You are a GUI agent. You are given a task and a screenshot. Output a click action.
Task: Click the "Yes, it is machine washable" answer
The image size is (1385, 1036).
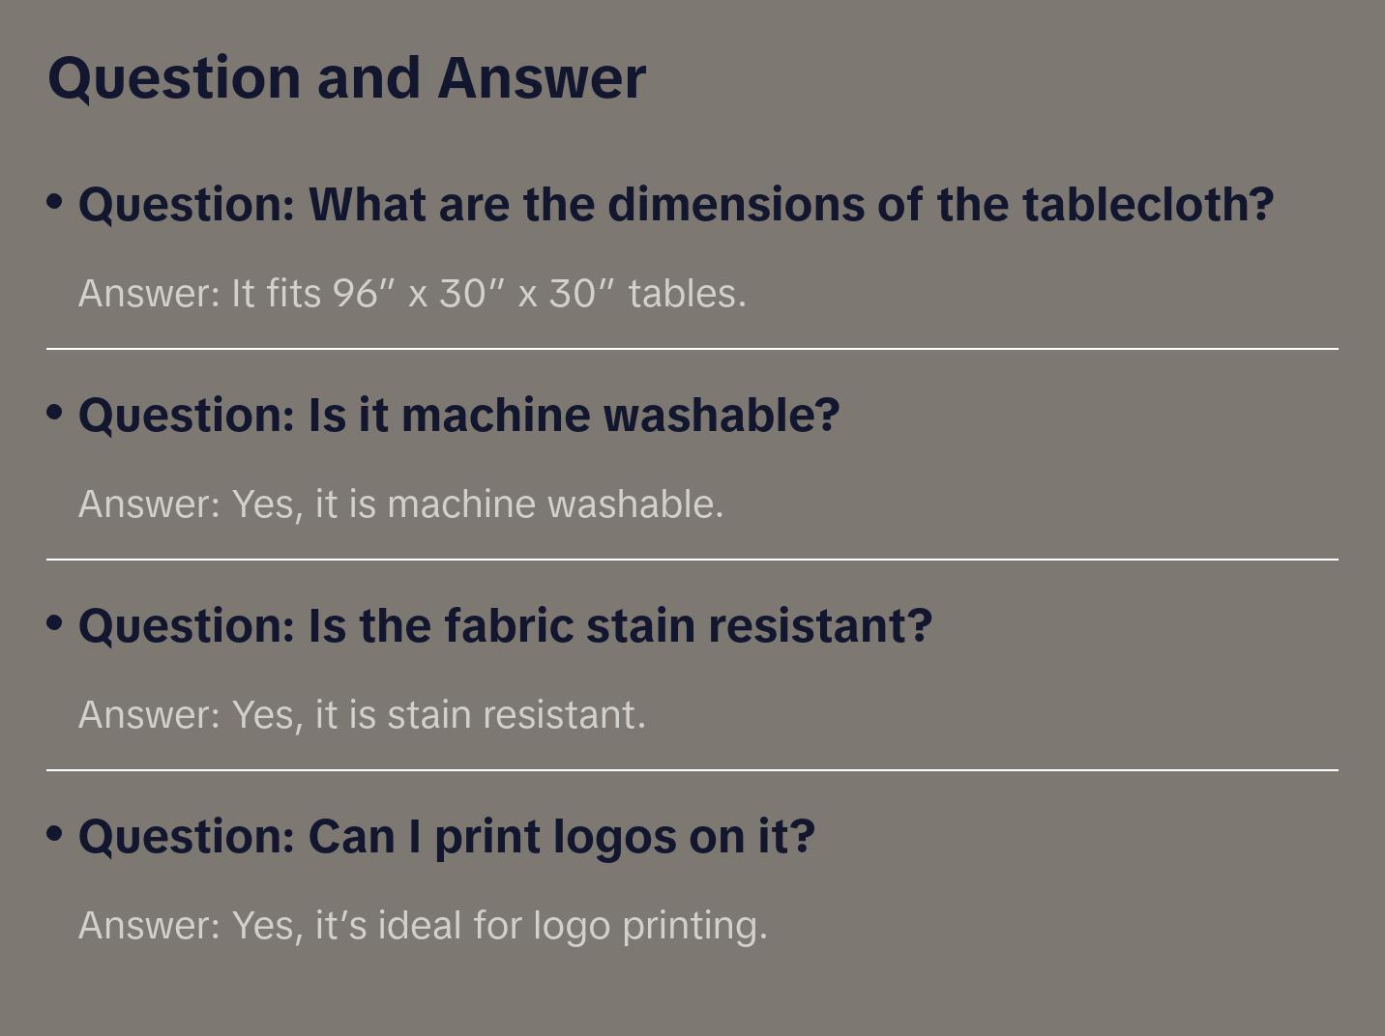tap(400, 504)
